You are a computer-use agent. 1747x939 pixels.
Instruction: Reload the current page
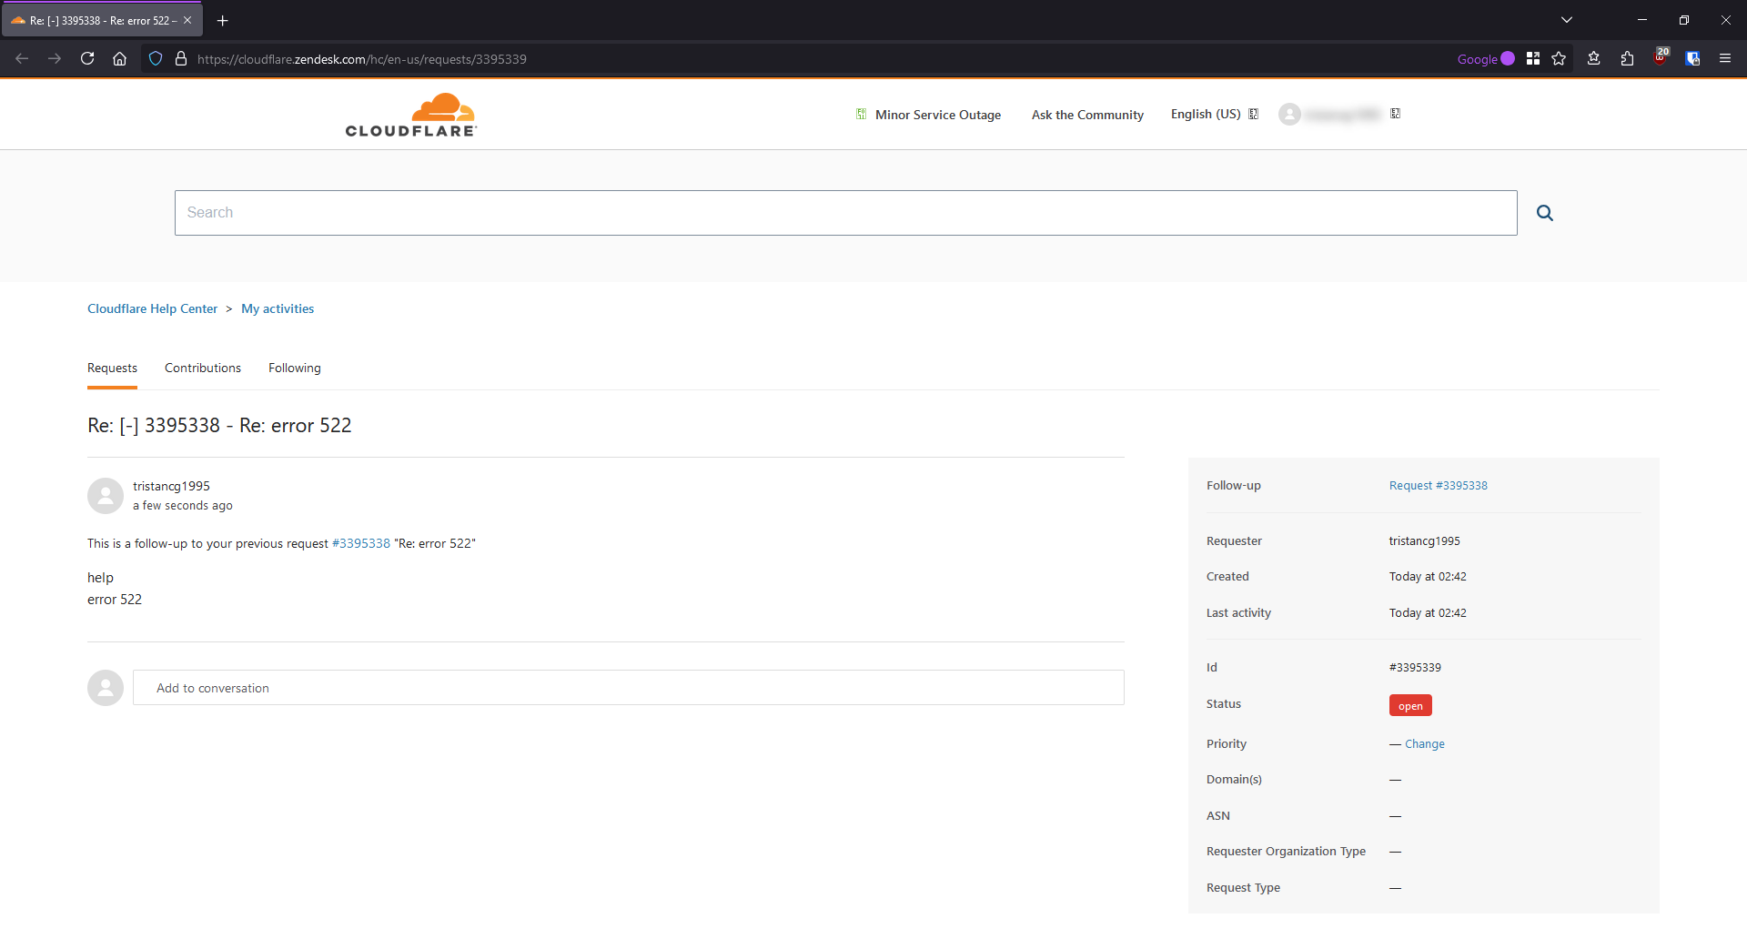pyautogui.click(x=87, y=58)
